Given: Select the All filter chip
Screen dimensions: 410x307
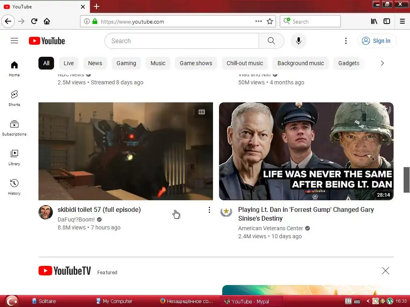Looking at the screenshot, I should [46, 63].
